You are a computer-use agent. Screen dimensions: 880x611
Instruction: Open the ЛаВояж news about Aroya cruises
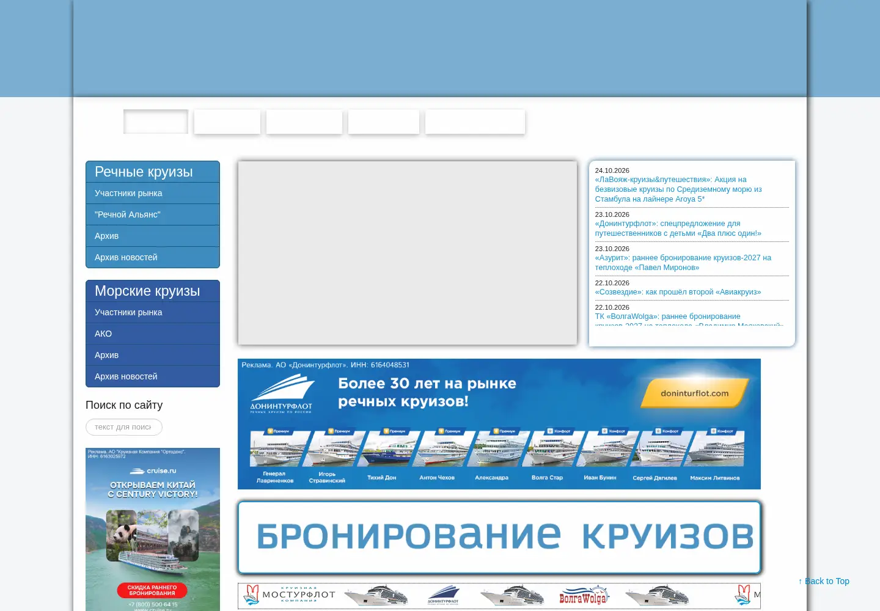tap(678, 189)
